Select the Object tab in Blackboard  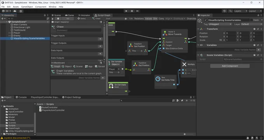click(x=67, y=66)
